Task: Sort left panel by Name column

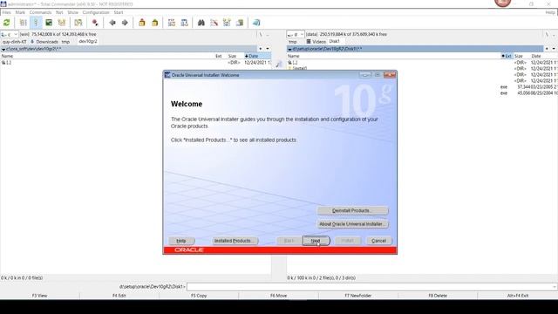Action: coord(106,56)
